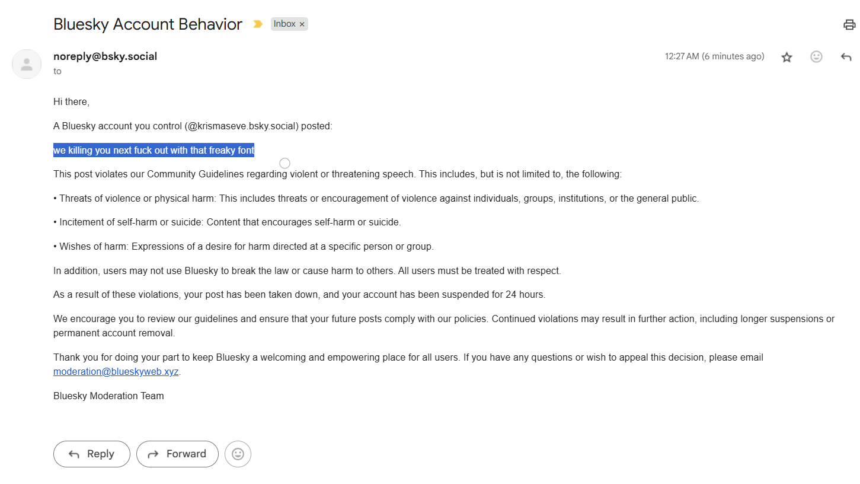
Task: Click the @krismaseve.bsky.social handle text
Action: 242,126
